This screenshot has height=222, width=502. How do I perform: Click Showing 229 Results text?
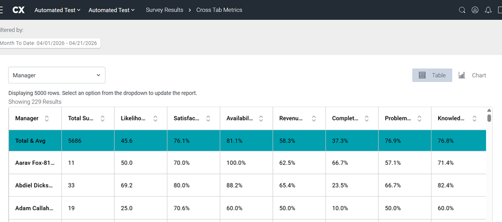(x=35, y=102)
